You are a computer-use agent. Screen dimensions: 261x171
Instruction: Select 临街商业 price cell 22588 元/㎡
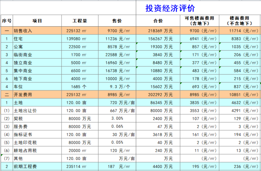pyautogui.click(x=117, y=55)
